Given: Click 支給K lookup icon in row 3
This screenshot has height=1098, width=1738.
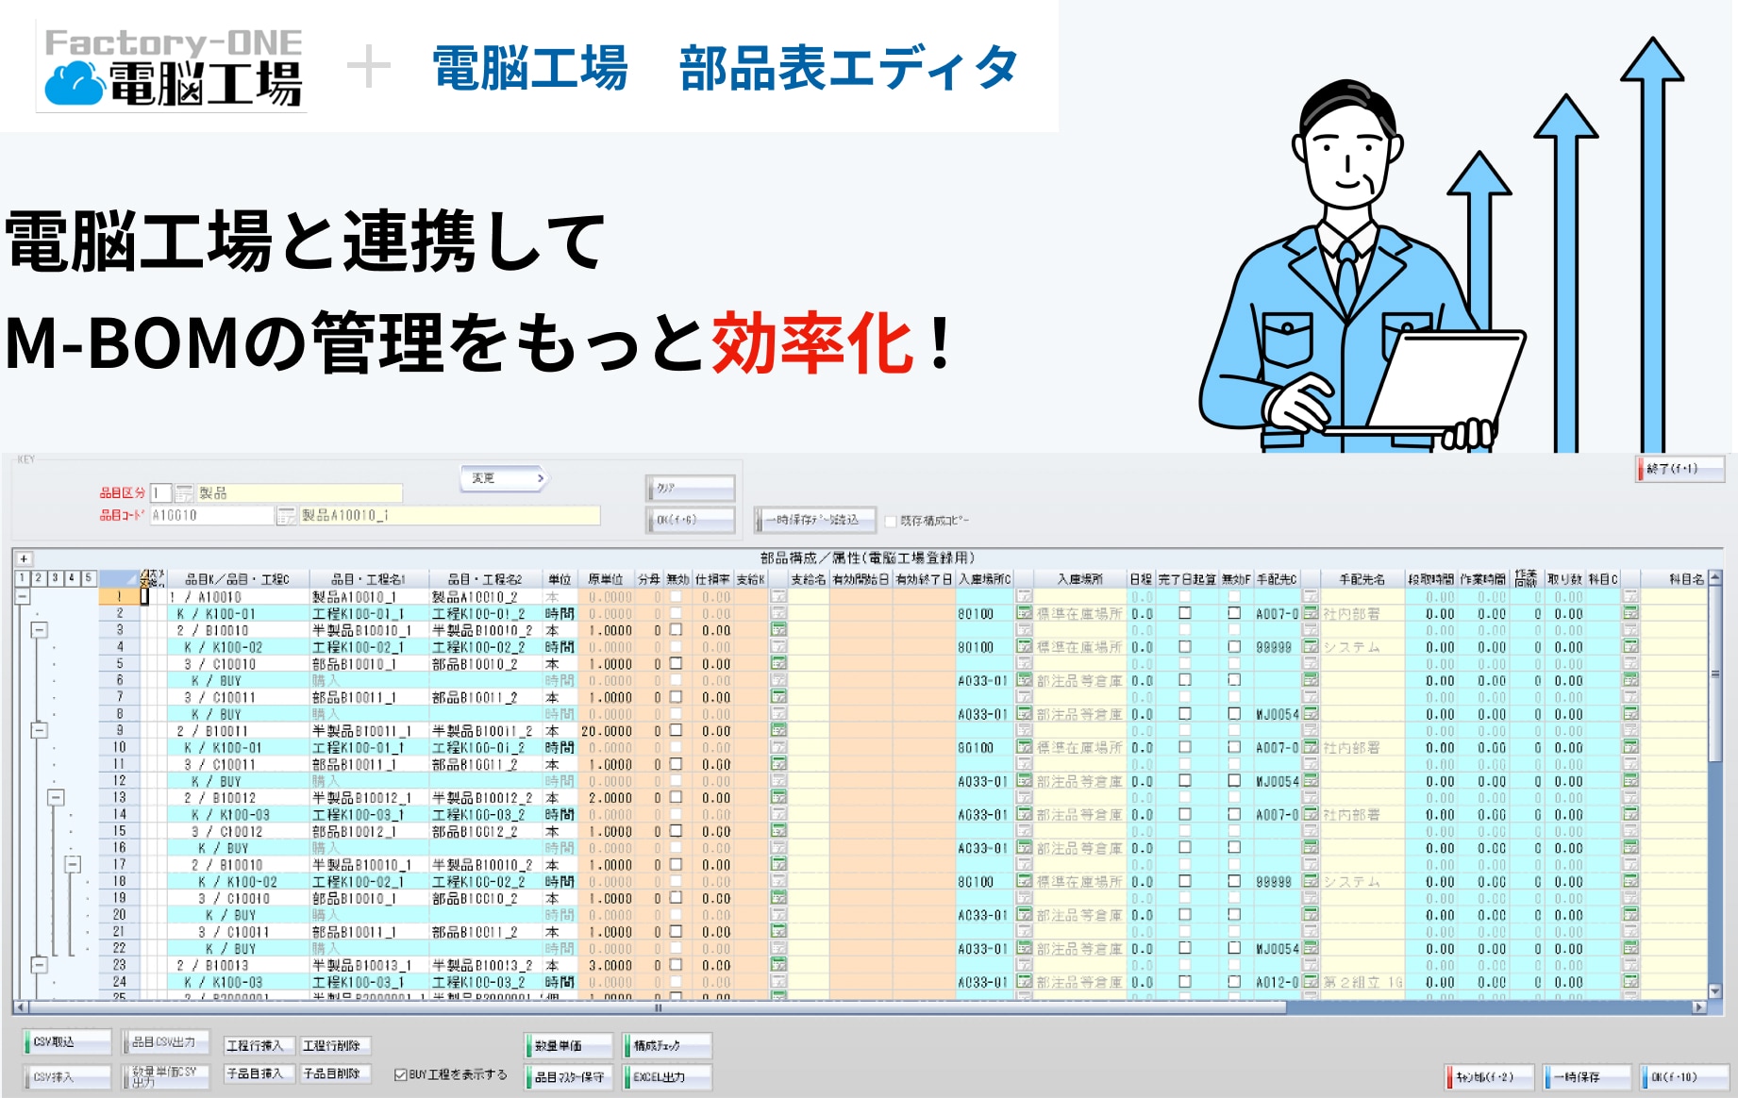Looking at the screenshot, I should tap(778, 630).
